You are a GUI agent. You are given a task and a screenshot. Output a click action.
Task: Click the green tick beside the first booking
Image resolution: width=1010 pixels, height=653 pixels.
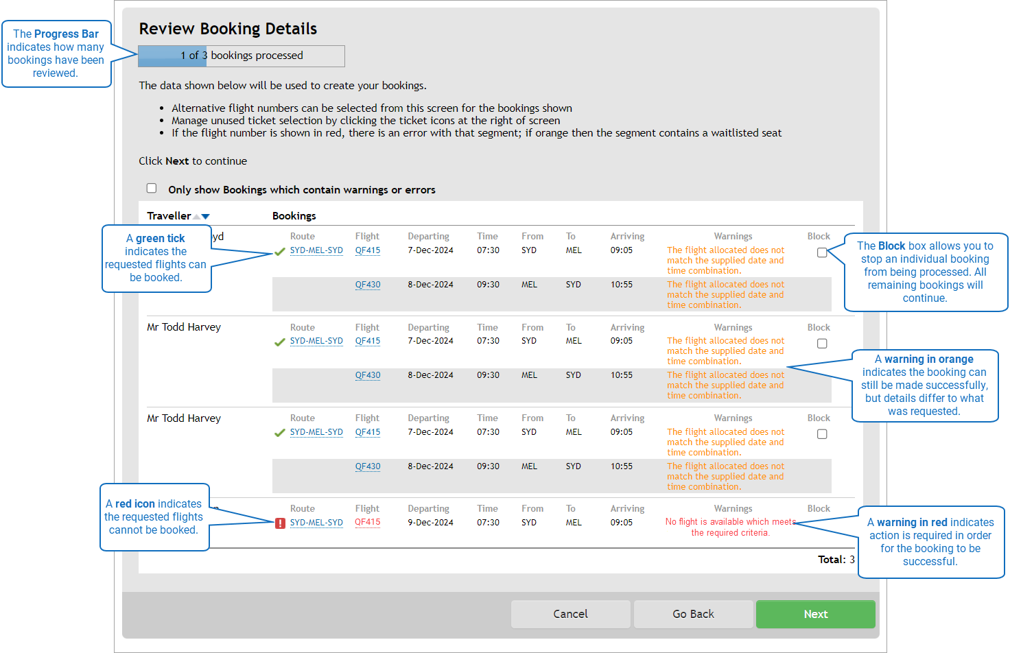279,251
